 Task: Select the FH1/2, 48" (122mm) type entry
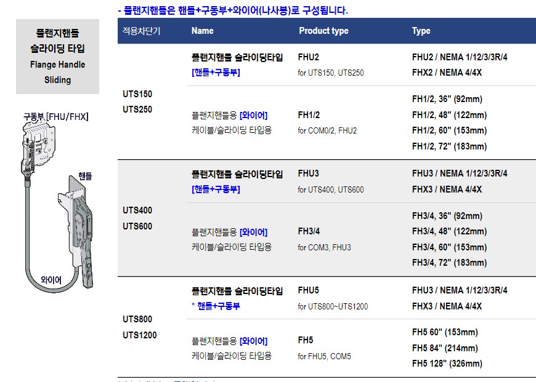(449, 115)
